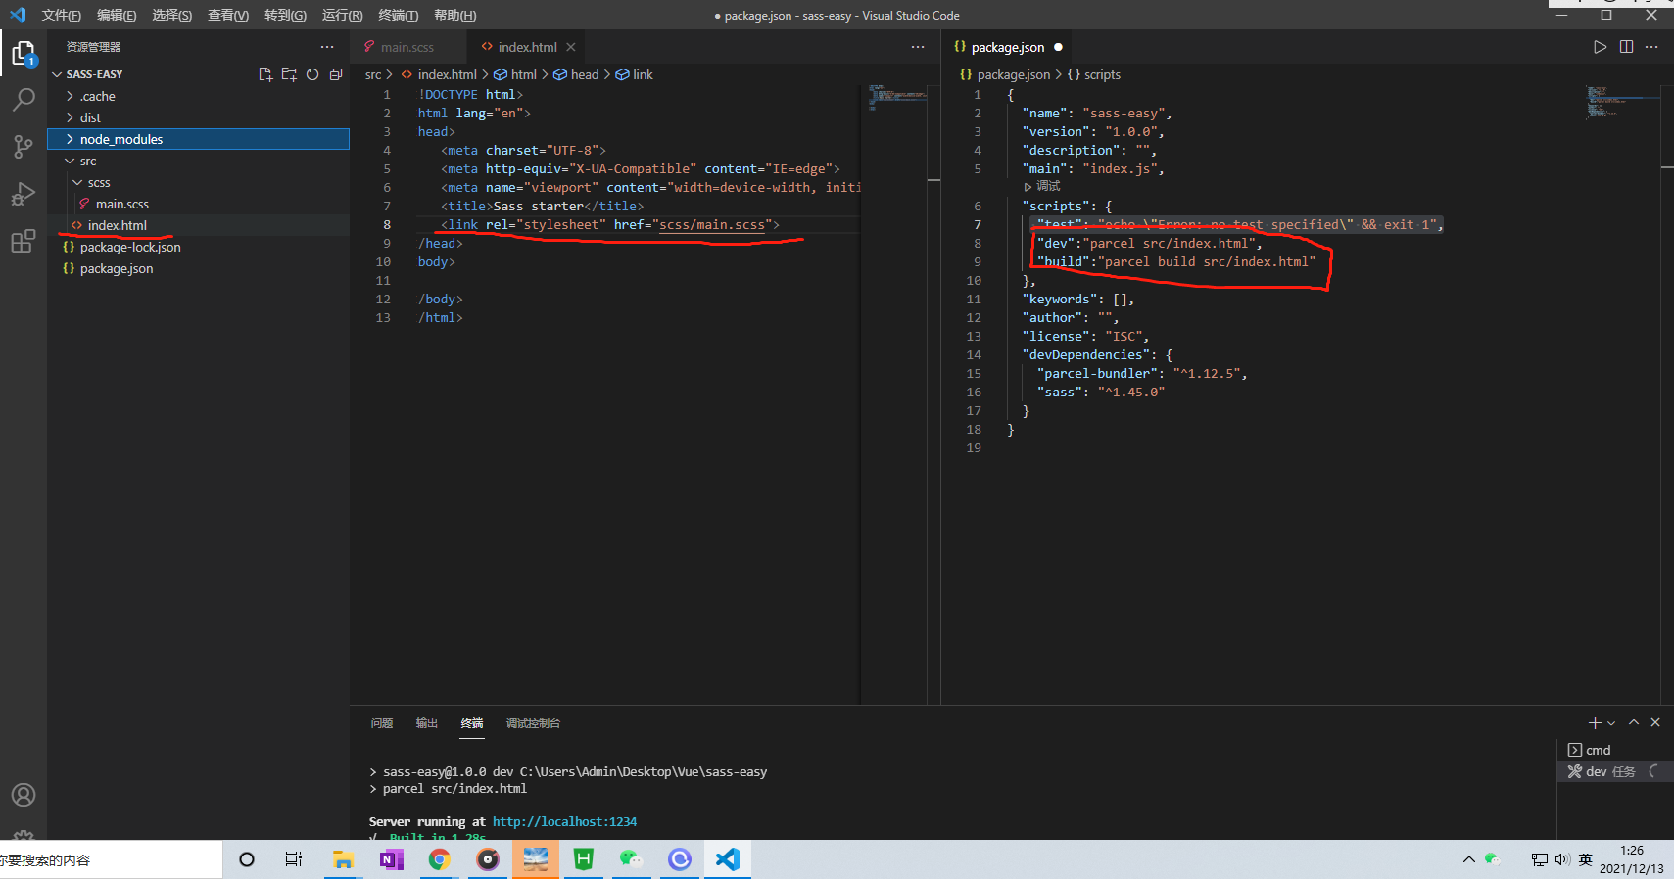Click the Windows taskbar search box
1674x879 pixels.
(x=111, y=859)
